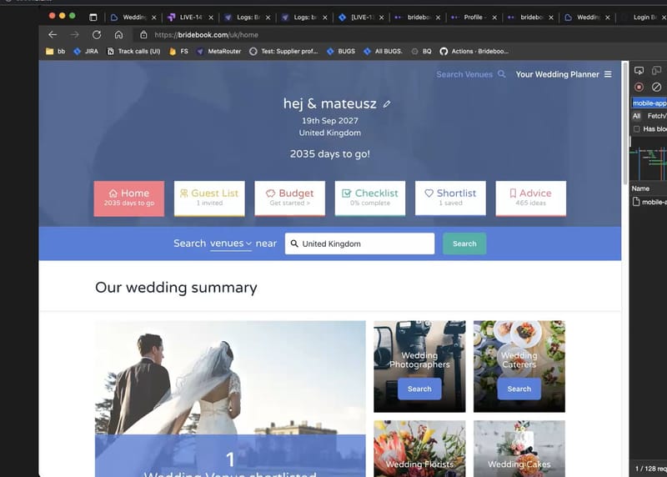667x477 pixels.
Task: Open the Your Wedding Planner menu
Action: coord(564,74)
